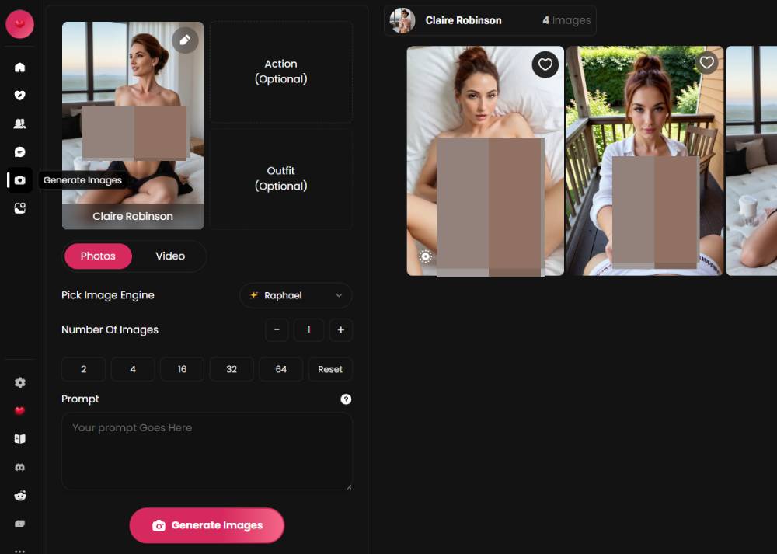Select the Generate Images camera icon in sidebar
Screen dimensions: 777x554
click(x=20, y=180)
